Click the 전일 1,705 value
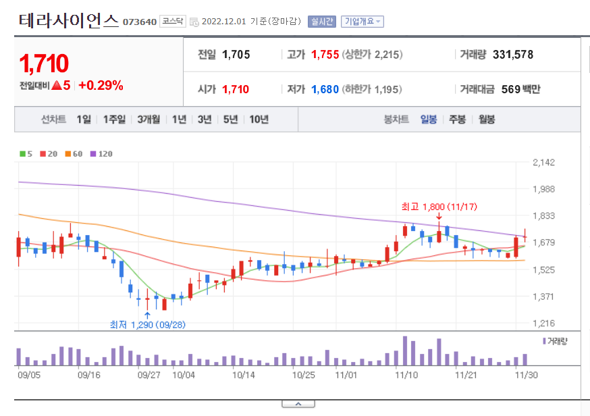 236,55
